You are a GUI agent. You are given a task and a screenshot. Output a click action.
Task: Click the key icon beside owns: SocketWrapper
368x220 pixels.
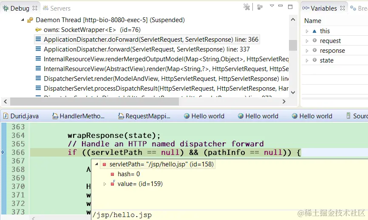(x=38, y=30)
